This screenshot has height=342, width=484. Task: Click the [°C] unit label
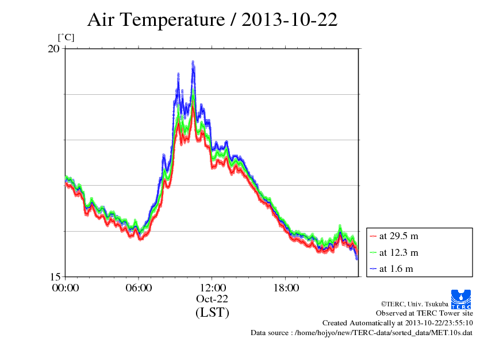(x=66, y=37)
